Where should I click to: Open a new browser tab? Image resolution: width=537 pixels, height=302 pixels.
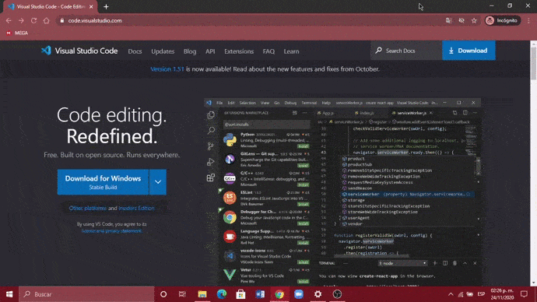[106, 6]
